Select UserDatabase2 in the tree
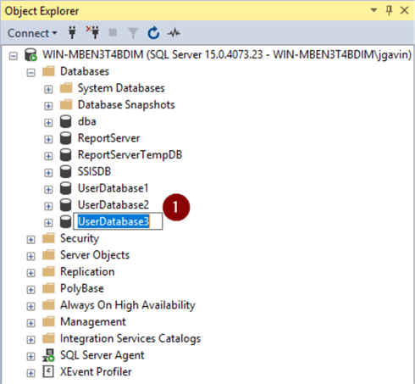 click(113, 205)
